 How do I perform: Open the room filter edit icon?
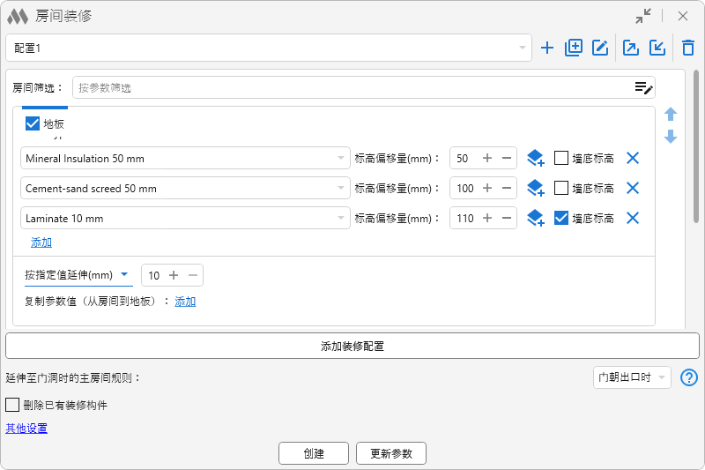click(643, 87)
